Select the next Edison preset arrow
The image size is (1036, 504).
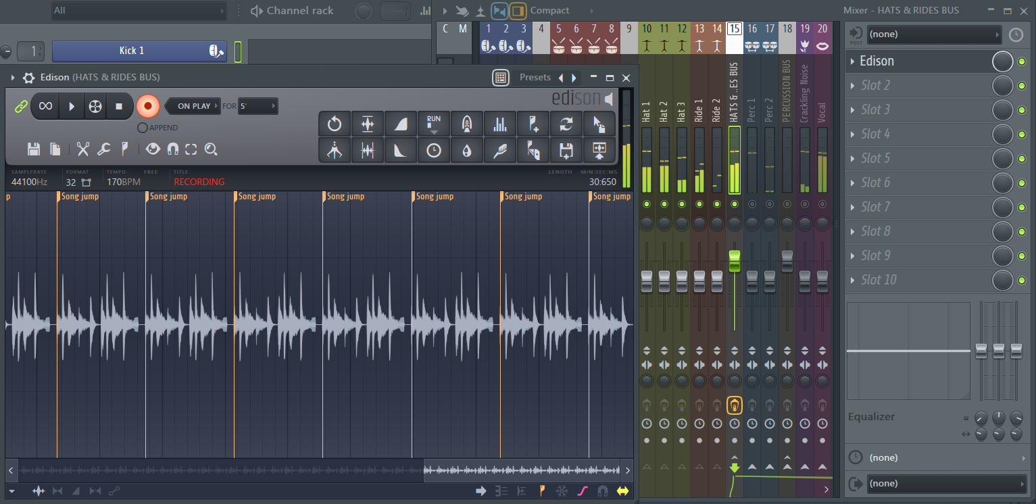tap(574, 78)
